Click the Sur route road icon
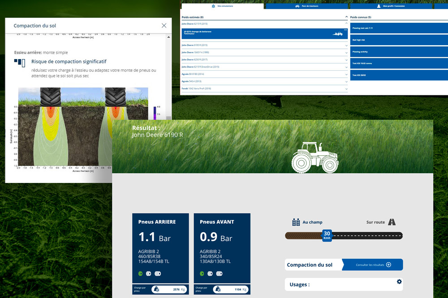This screenshot has width=448, height=298. point(392,222)
